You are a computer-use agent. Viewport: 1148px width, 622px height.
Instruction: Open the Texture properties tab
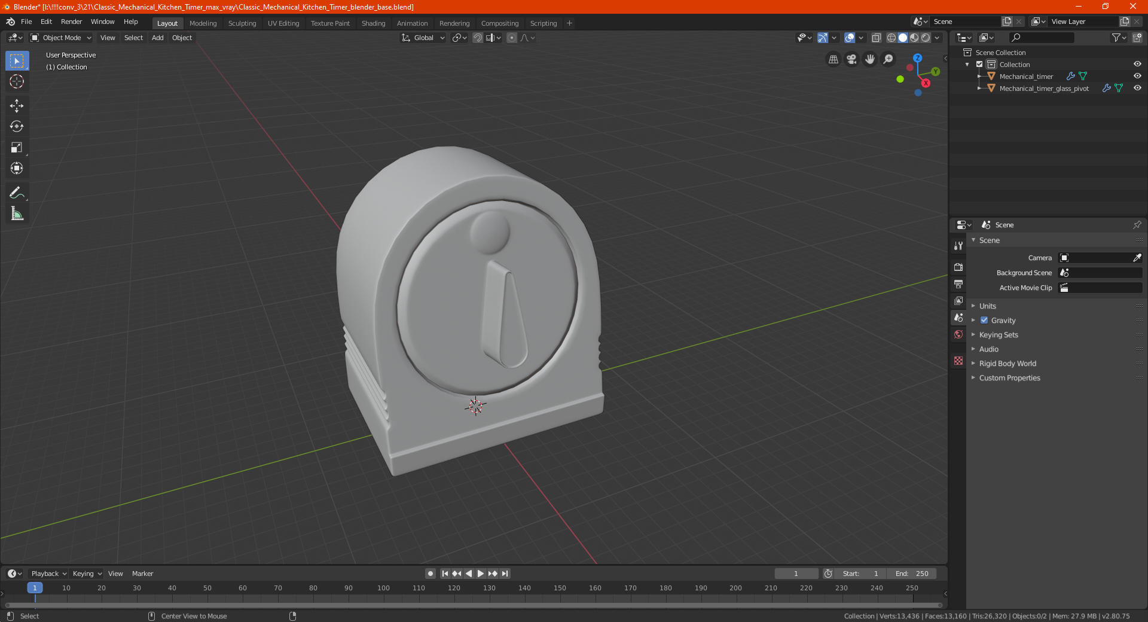click(958, 361)
